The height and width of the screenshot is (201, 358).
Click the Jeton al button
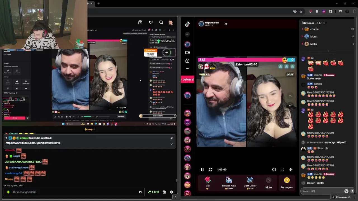(187, 79)
